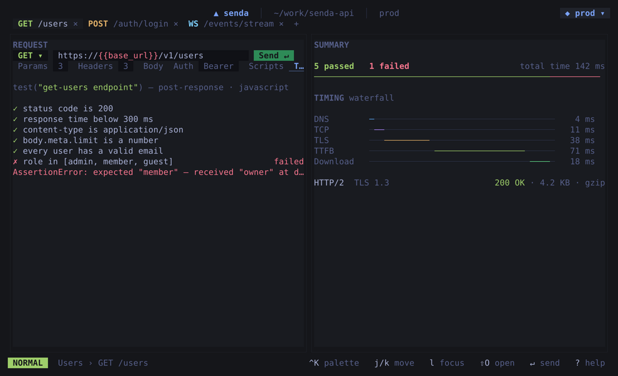Click the AssertionError message line
This screenshot has height=376, width=618.
click(158, 172)
